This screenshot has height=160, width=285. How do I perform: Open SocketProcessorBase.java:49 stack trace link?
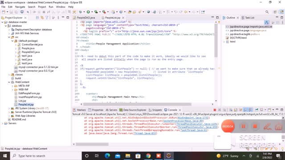(x=183, y=121)
